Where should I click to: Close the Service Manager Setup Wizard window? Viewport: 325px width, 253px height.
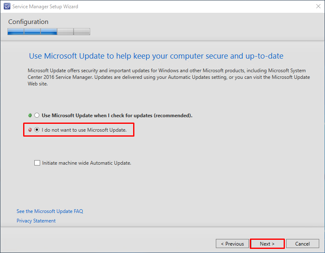(318, 6)
